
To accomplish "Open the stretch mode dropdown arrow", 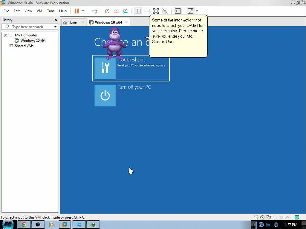I will coord(197,11).
